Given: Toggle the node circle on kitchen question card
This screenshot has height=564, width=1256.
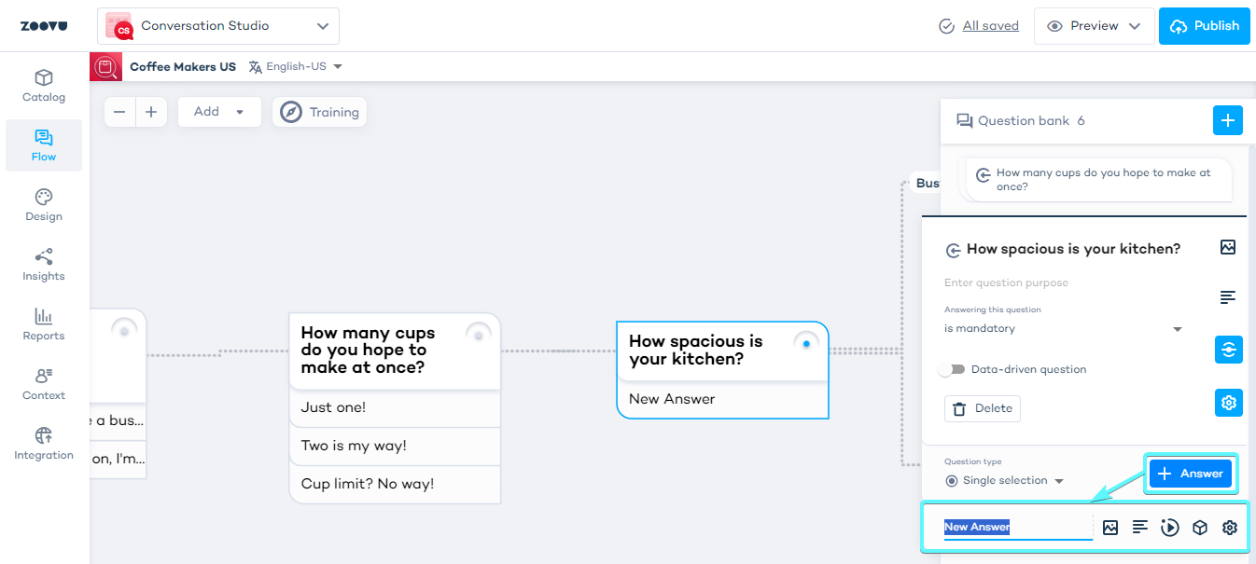Looking at the screenshot, I should (806, 343).
